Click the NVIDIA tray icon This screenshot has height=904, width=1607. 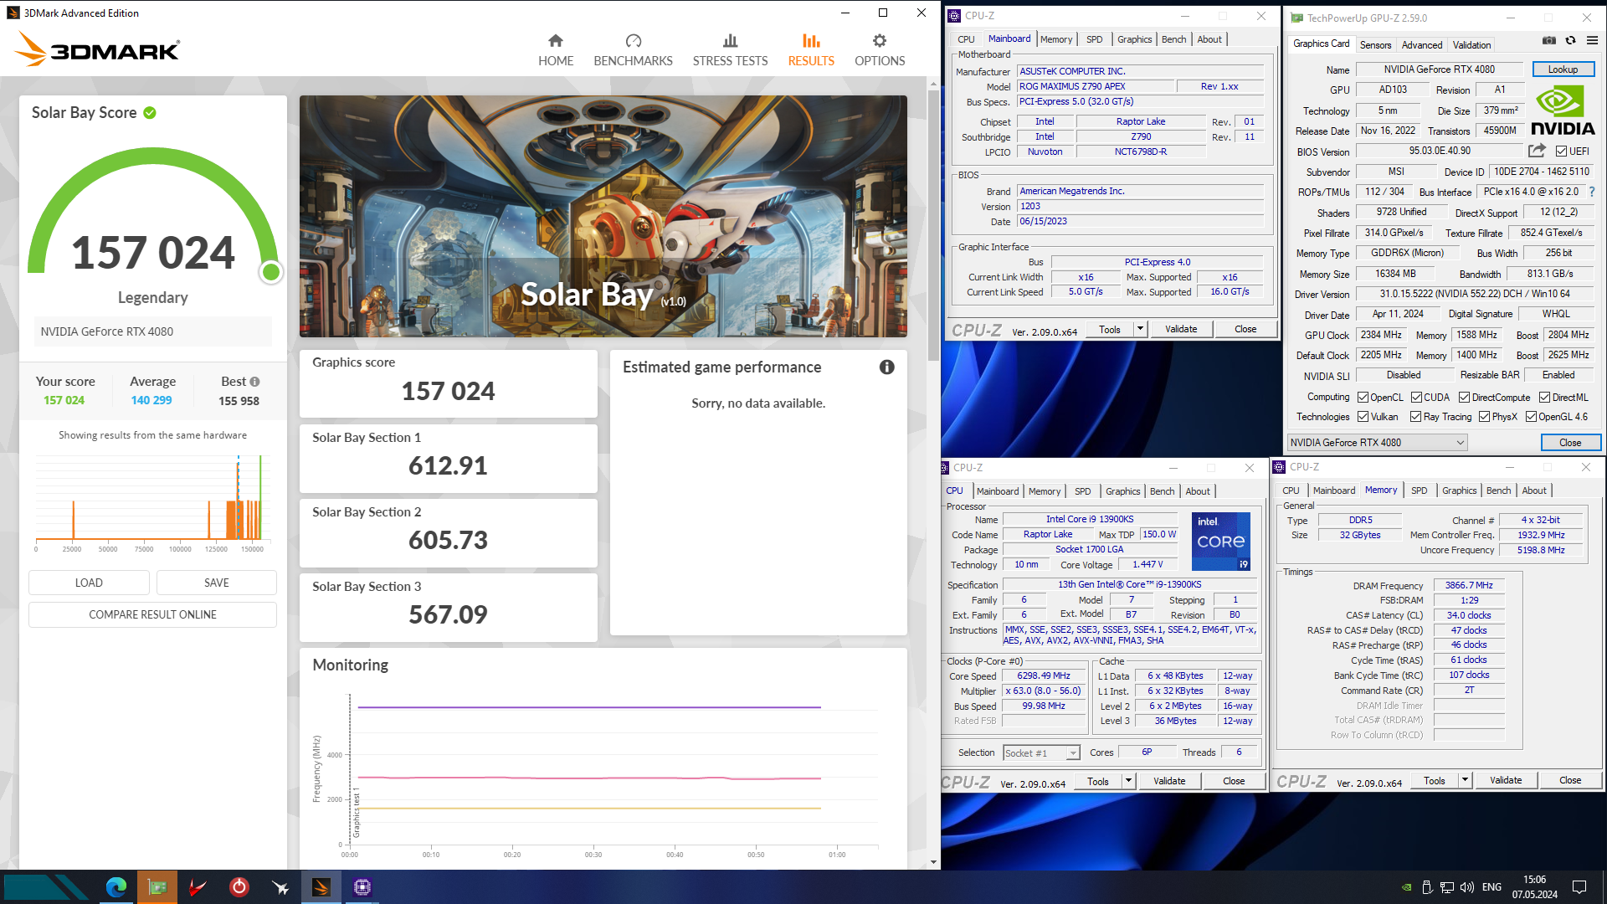(1406, 887)
